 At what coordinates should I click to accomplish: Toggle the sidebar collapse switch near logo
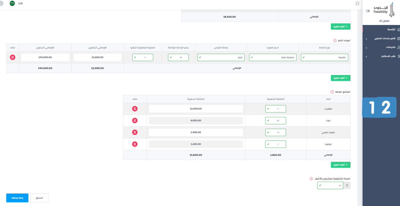(368, 11)
